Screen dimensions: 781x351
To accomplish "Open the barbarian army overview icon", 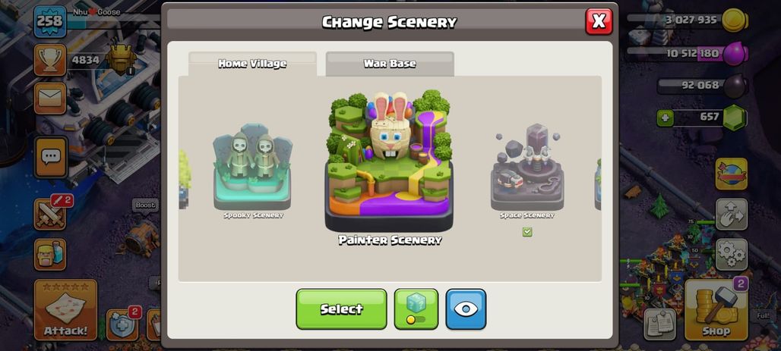I will point(50,255).
